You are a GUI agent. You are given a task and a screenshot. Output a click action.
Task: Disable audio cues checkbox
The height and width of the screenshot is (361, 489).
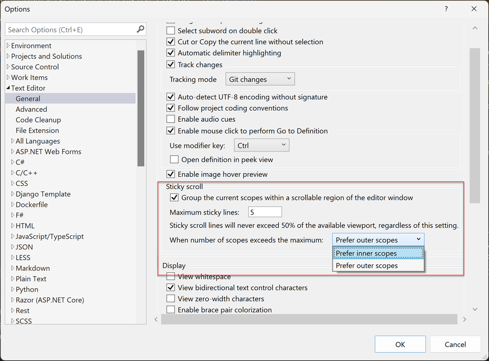[x=170, y=119]
